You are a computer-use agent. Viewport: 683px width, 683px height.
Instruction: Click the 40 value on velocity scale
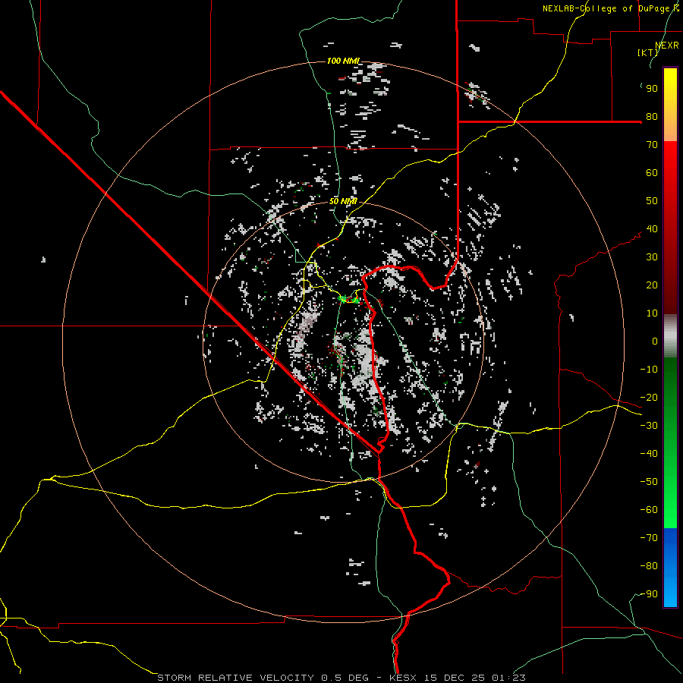point(652,229)
